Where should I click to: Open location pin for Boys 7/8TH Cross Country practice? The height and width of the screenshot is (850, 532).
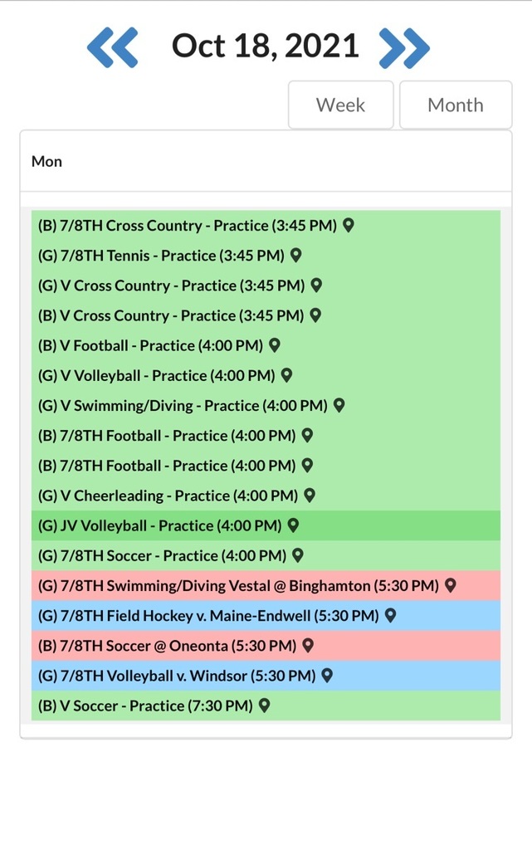coord(349,225)
